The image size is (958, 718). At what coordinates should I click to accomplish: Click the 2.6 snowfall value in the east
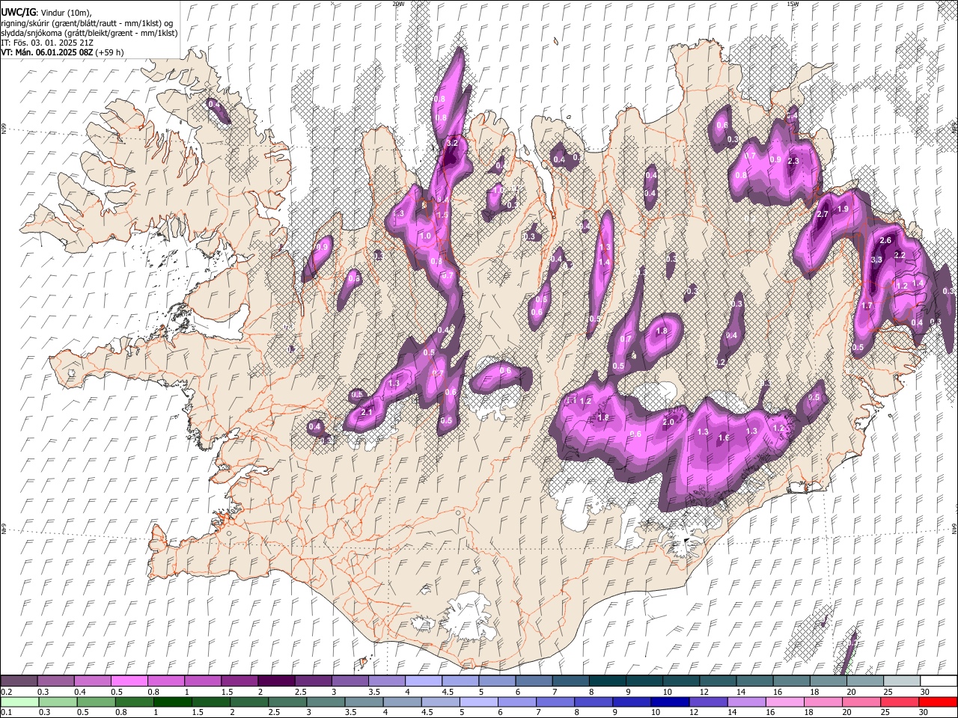click(885, 240)
